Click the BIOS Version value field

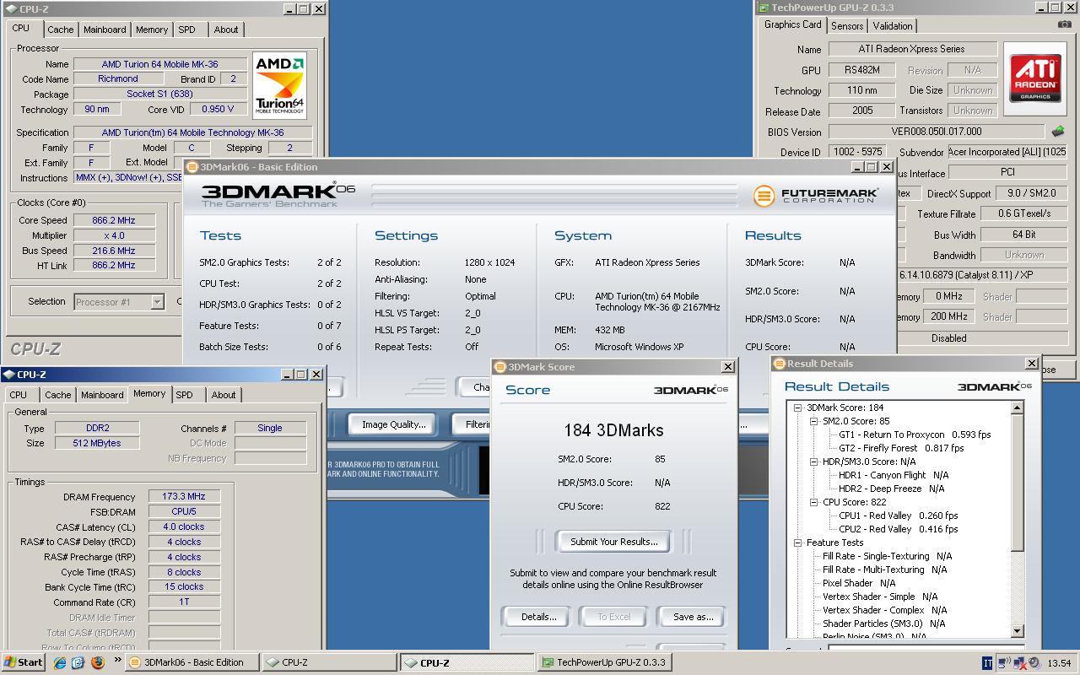point(937,132)
